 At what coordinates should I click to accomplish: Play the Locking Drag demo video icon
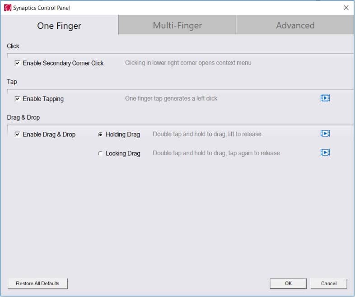(x=325, y=153)
